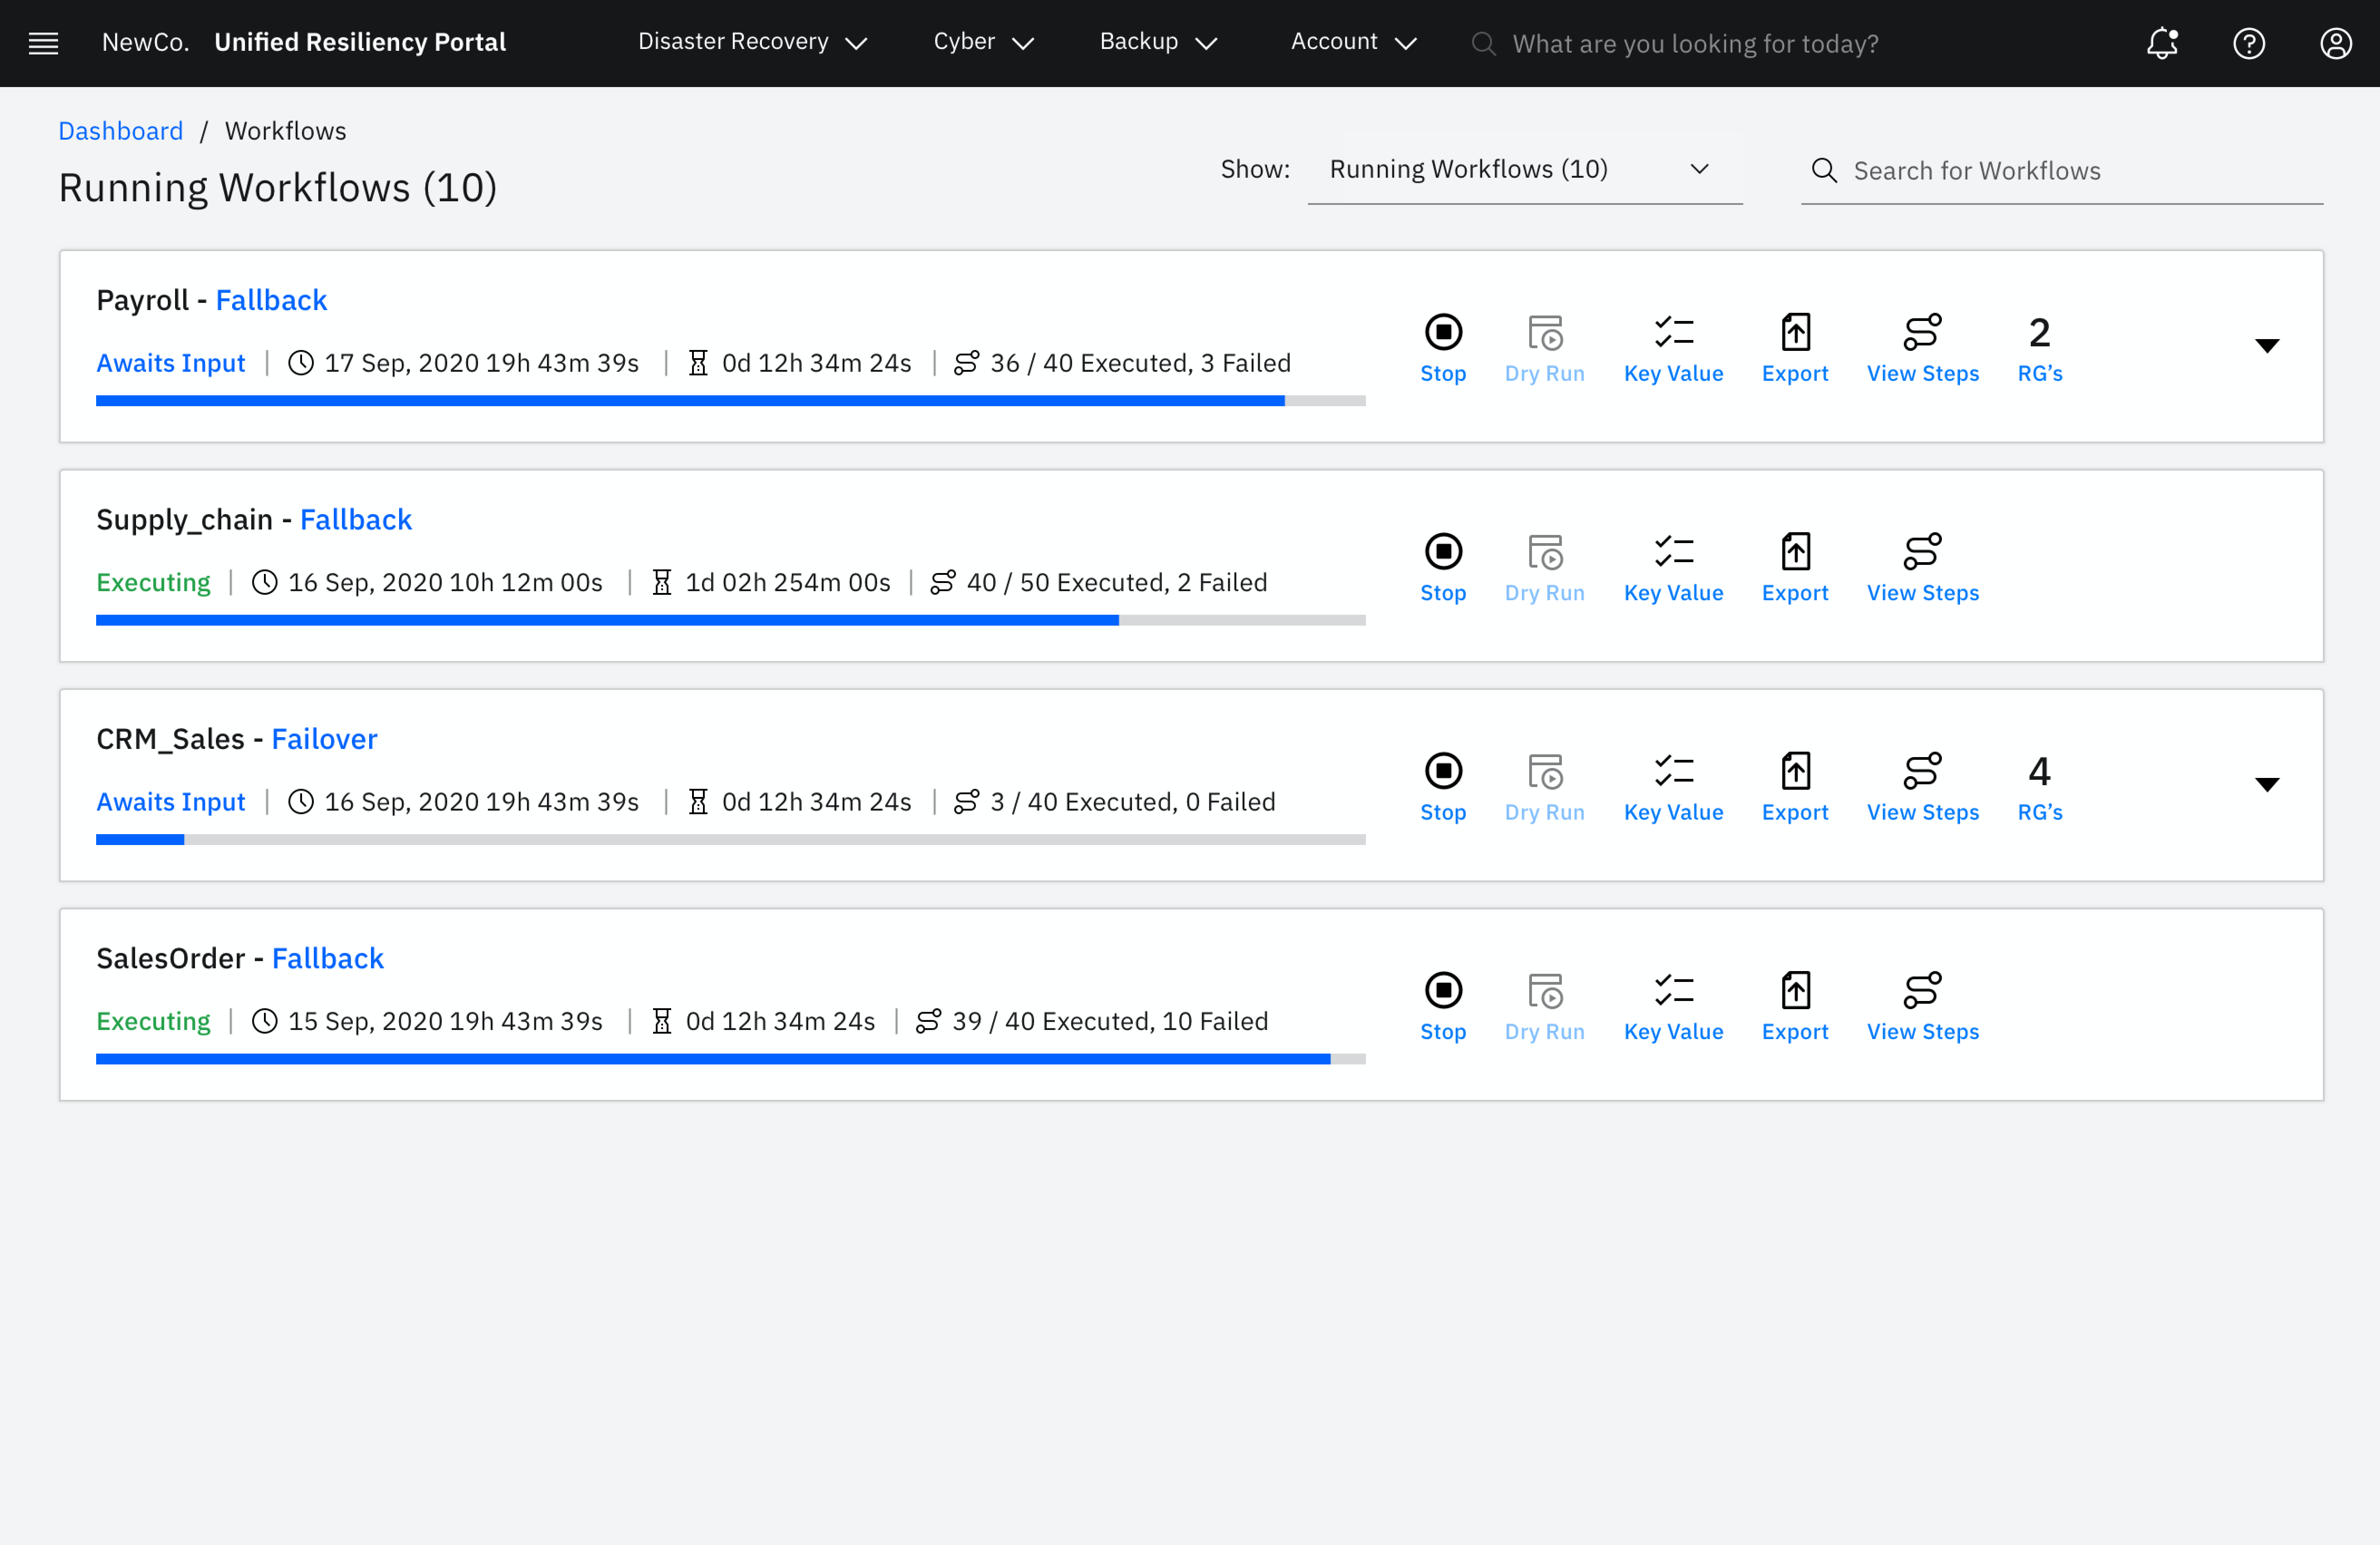The height and width of the screenshot is (1545, 2380).
Task: Expand the CRM_Sales workflow details arrow
Action: click(2267, 784)
